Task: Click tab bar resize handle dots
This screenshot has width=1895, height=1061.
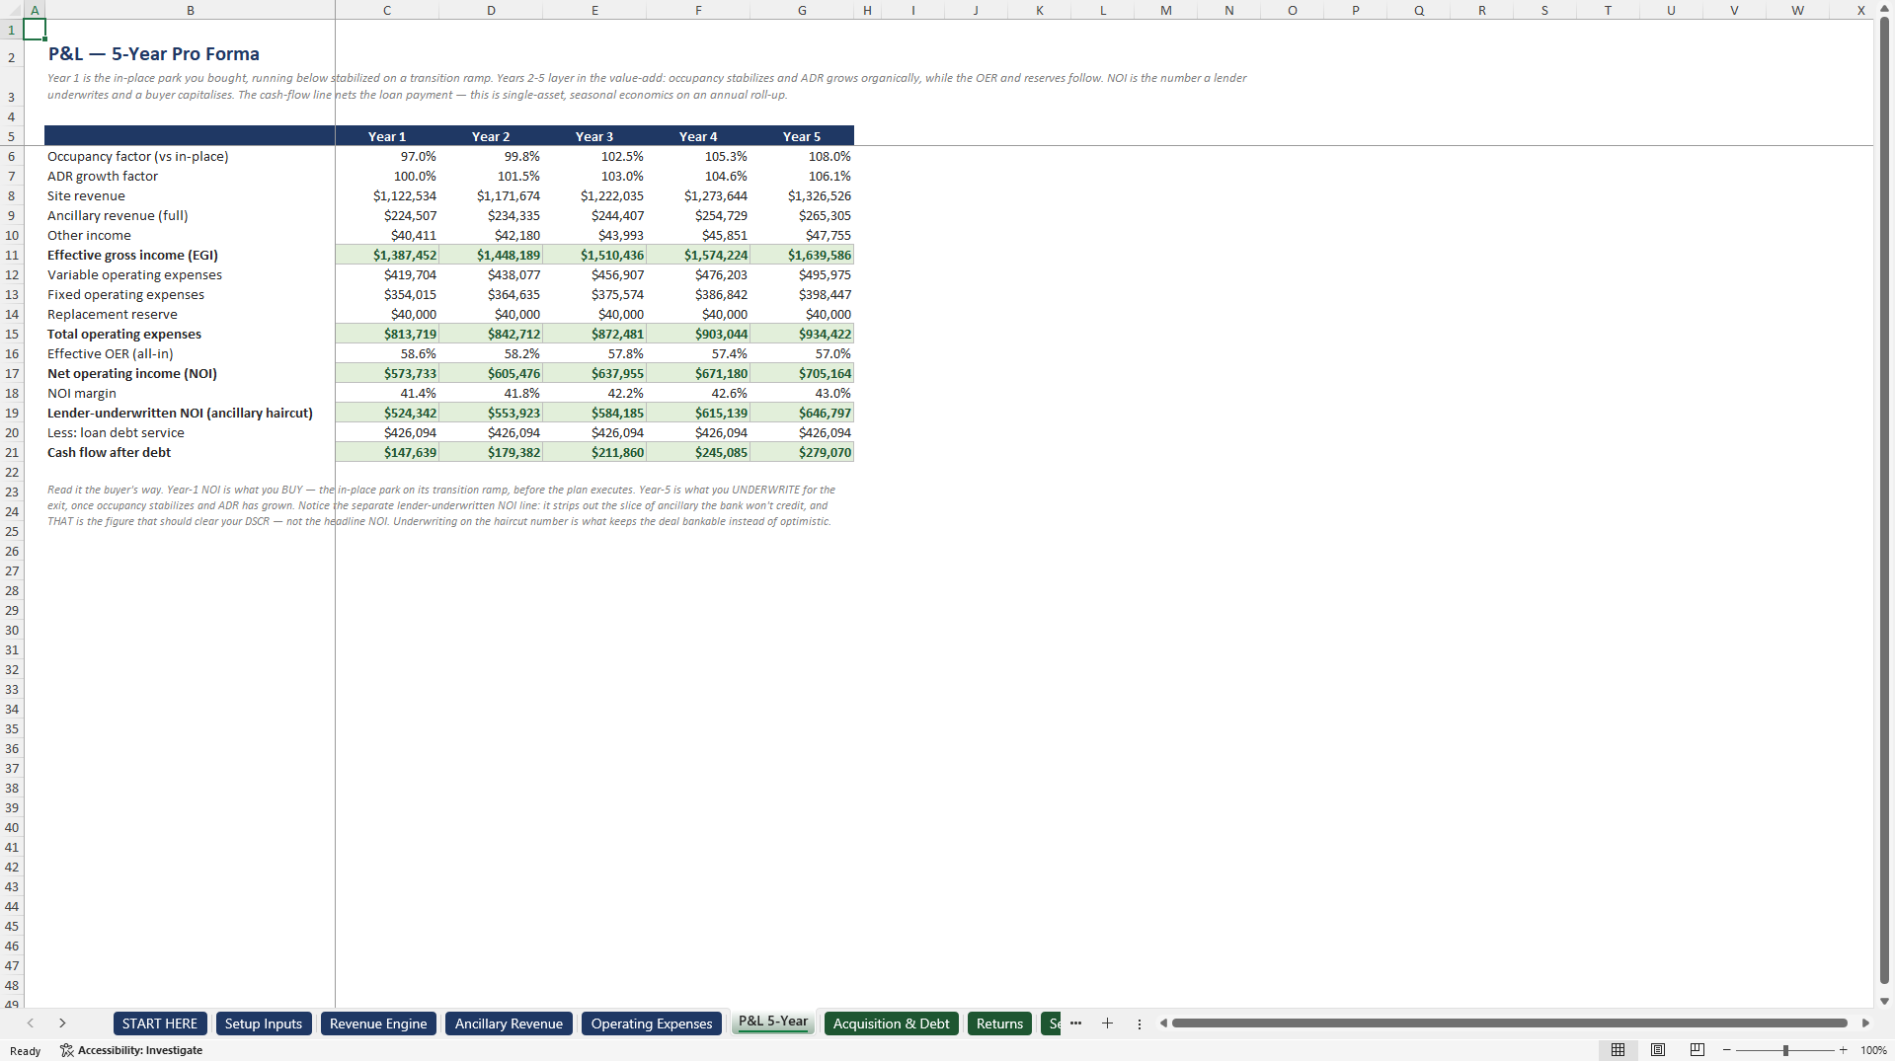Action: point(1140,1023)
